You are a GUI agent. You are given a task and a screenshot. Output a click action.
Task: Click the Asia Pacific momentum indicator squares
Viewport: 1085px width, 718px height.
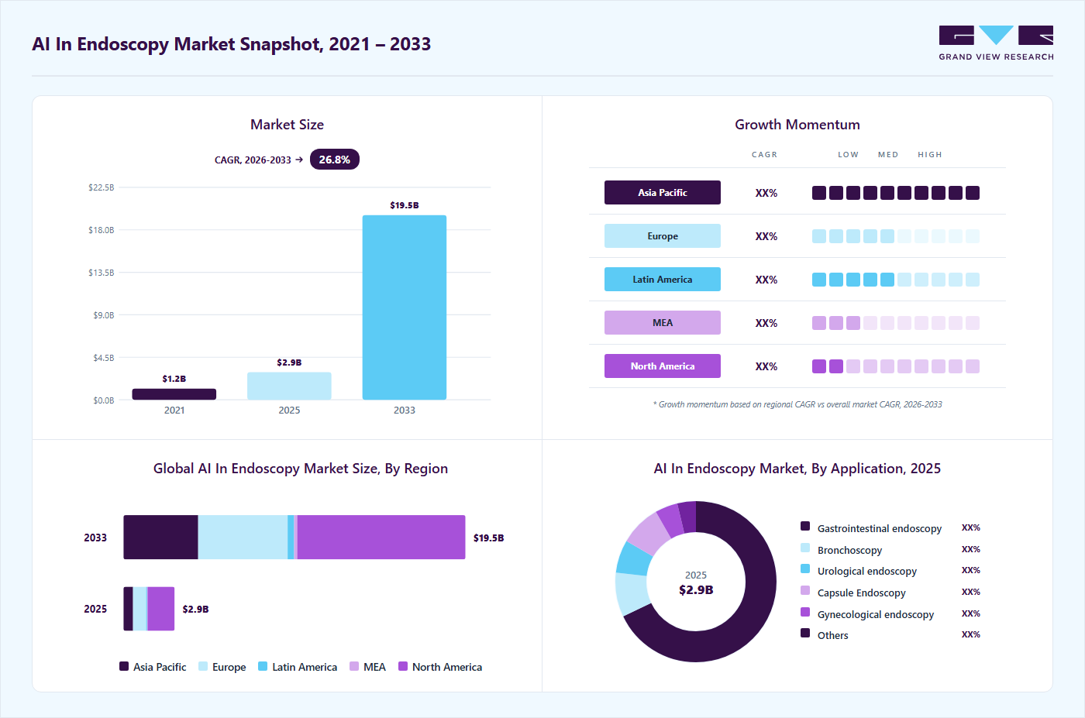pyautogui.click(x=896, y=193)
